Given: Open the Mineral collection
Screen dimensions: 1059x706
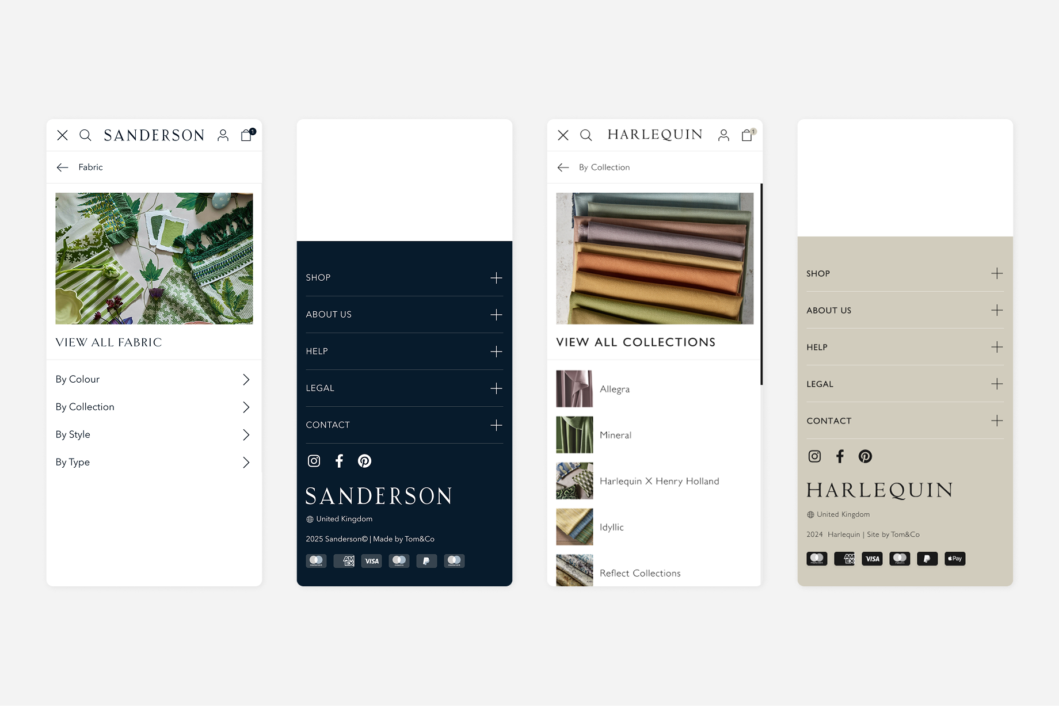Looking at the screenshot, I should tap(655, 435).
